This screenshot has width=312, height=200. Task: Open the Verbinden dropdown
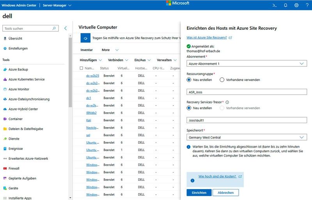pos(118,60)
